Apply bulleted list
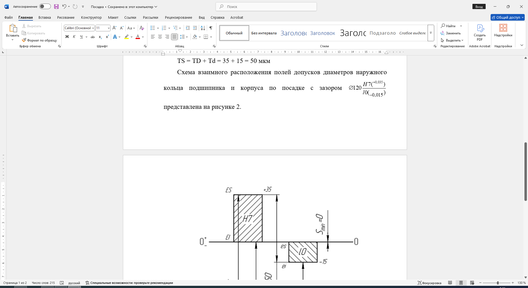 point(153,28)
